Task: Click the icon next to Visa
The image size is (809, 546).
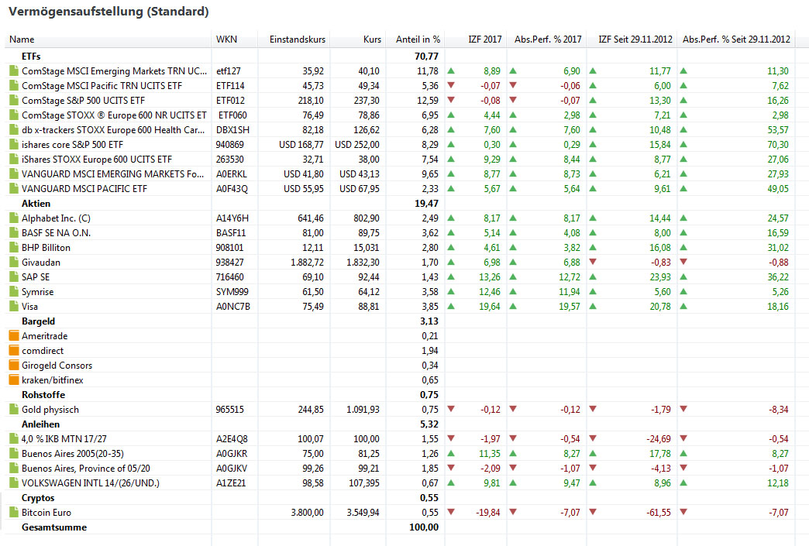Action: 14,306
